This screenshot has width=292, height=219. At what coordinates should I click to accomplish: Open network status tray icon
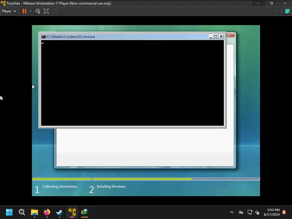pos(250,212)
